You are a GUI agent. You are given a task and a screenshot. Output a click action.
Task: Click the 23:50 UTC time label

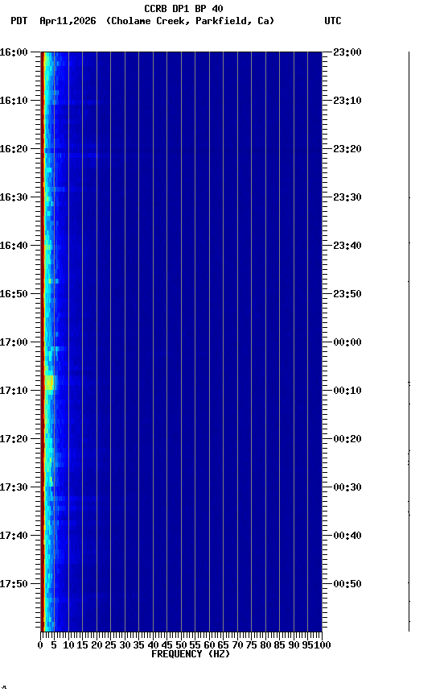[347, 294]
